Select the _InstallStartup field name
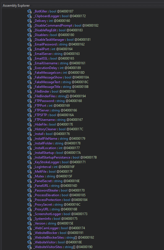The width and height of the screenshot is (164, 250). pos(44,153)
